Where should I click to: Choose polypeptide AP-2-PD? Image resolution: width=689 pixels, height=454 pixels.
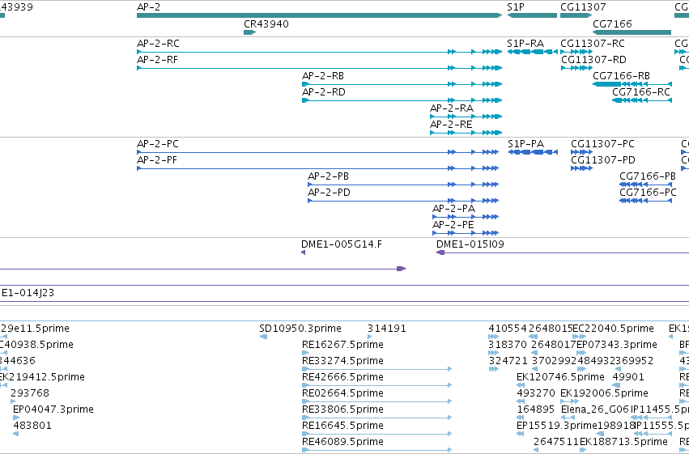pos(330,193)
